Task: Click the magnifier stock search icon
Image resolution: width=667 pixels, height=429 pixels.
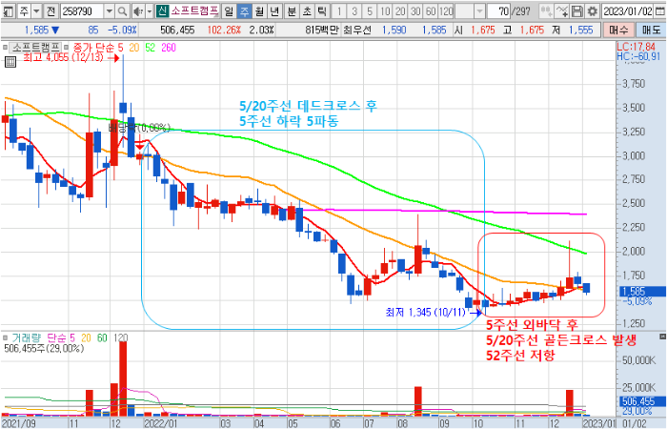Action: tap(122, 10)
